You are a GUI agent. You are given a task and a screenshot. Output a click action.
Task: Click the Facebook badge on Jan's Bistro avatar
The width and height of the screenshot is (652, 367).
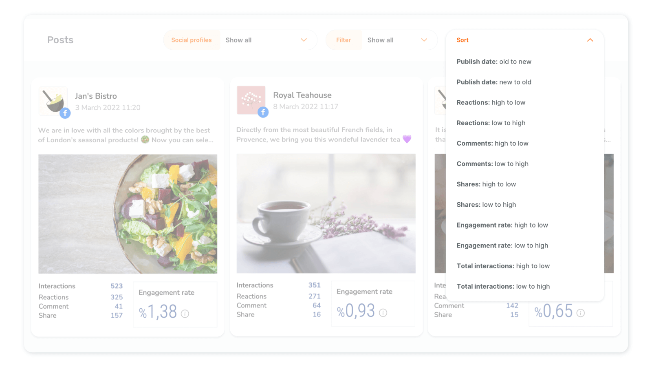65,113
